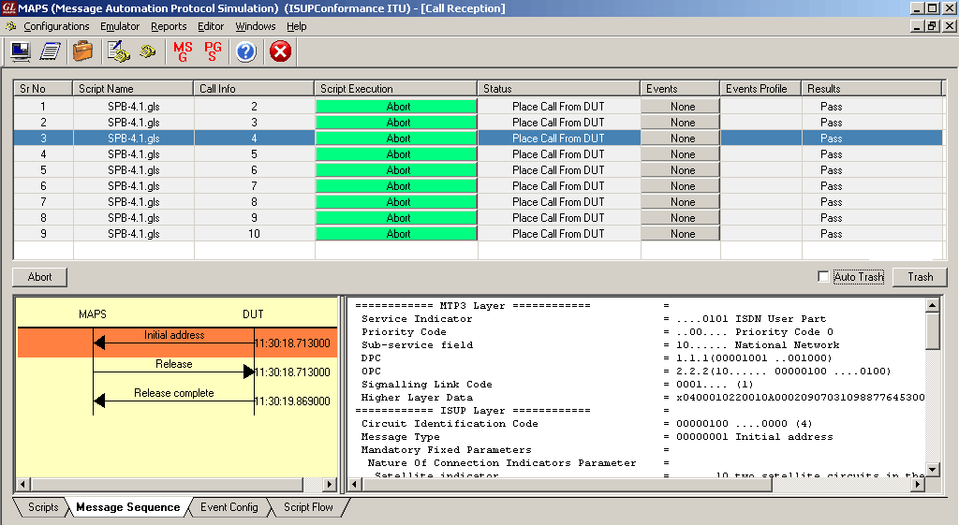Click the red X stop icon
This screenshot has height=525, width=959.
point(280,51)
